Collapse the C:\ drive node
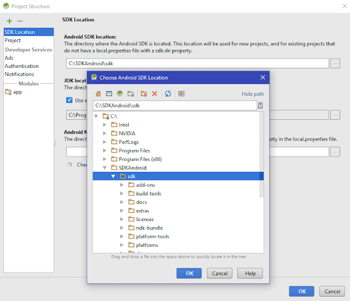The width and height of the screenshot is (350, 301). [x=96, y=116]
